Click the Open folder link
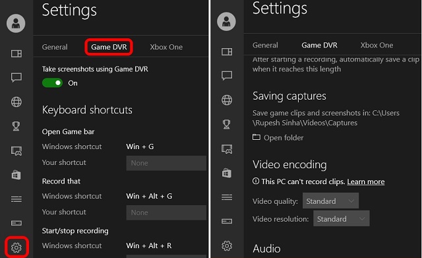The width and height of the screenshot is (422, 258). [284, 138]
